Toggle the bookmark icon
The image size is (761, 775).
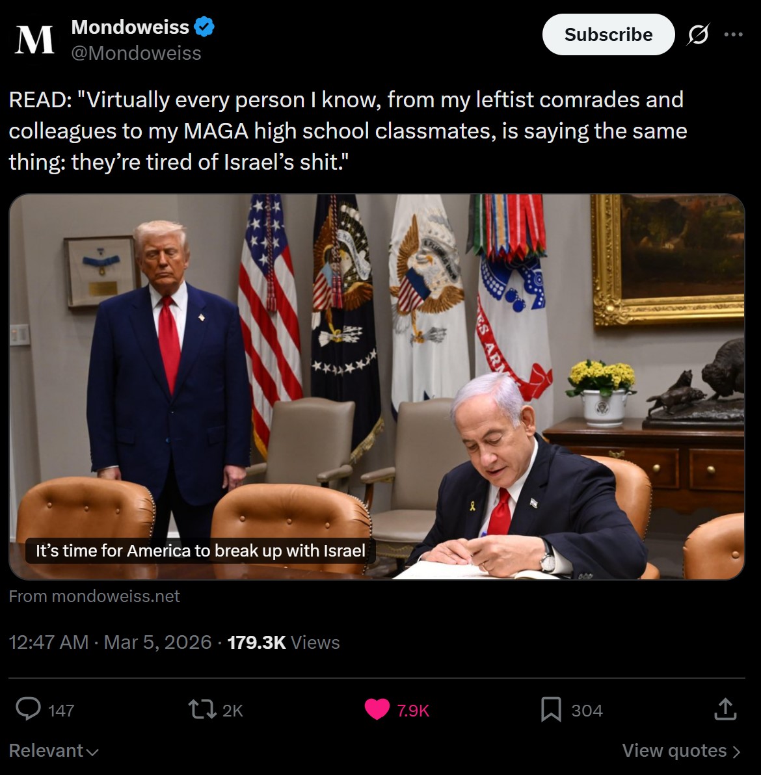pyautogui.click(x=551, y=710)
